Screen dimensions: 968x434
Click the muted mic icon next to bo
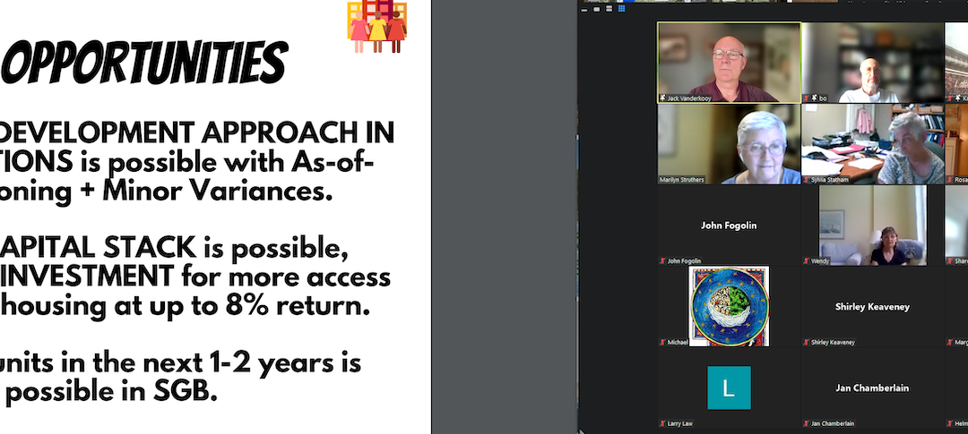(x=807, y=98)
